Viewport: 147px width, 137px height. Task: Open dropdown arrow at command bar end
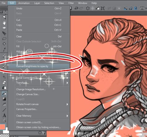tap(146, 8)
